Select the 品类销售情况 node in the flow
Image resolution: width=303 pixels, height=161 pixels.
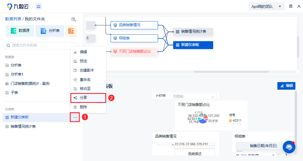point(134,25)
